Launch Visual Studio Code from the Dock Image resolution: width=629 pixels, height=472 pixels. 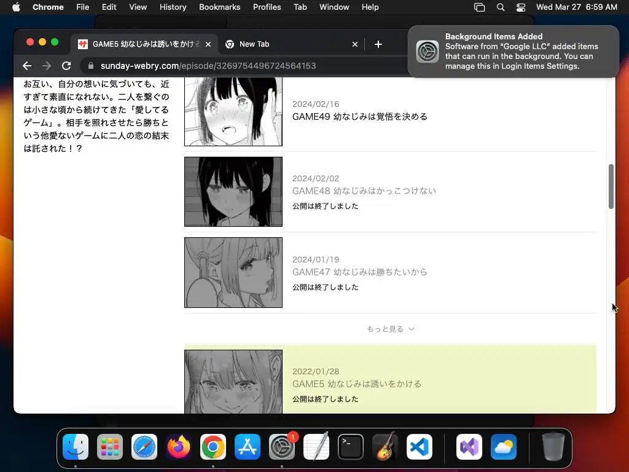pos(420,447)
